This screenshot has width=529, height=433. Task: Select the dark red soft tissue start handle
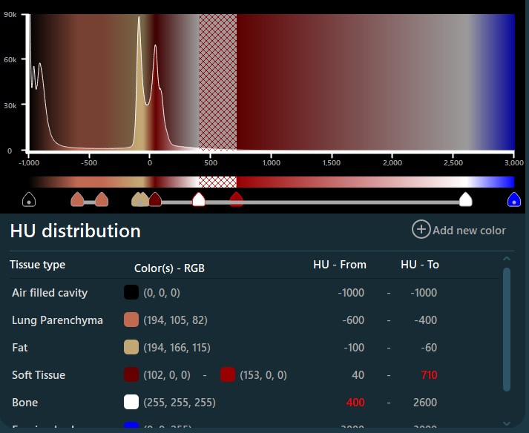coord(155,199)
